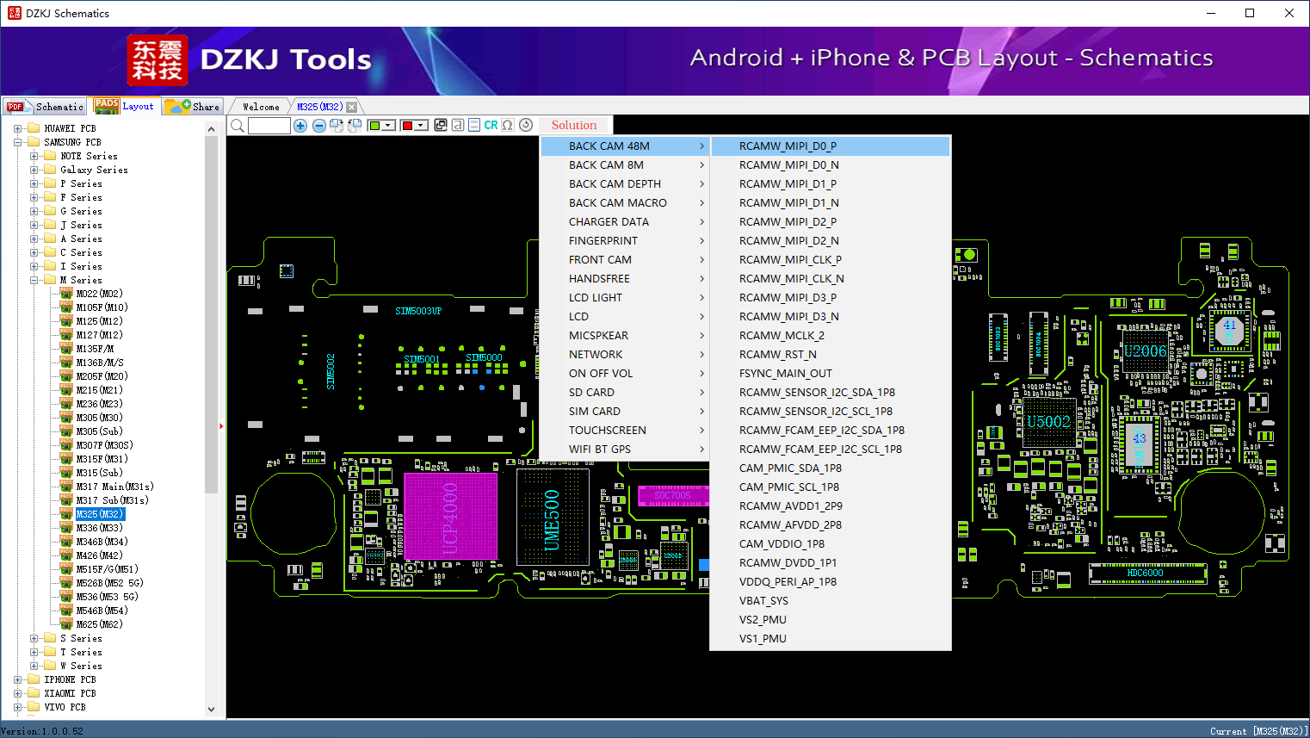Click the Omega symbol toolbar icon
This screenshot has height=738, width=1310.
click(508, 126)
